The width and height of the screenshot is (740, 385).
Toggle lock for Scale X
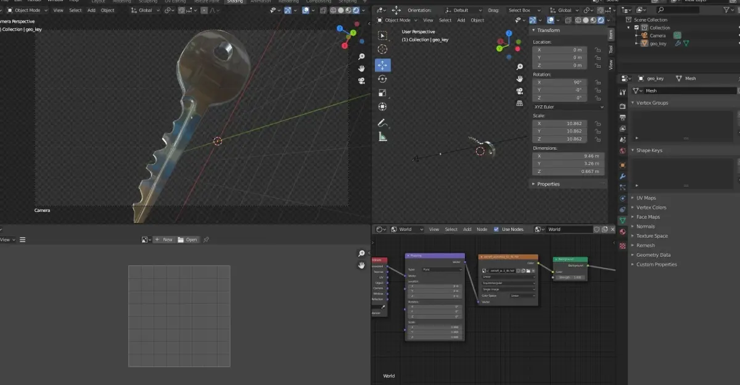point(597,123)
